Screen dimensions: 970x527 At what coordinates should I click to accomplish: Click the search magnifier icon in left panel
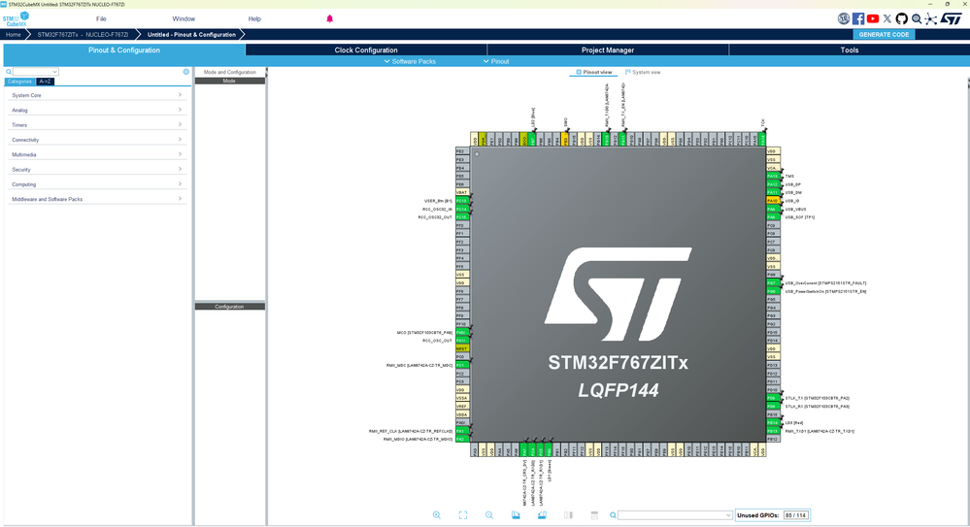pos(9,72)
